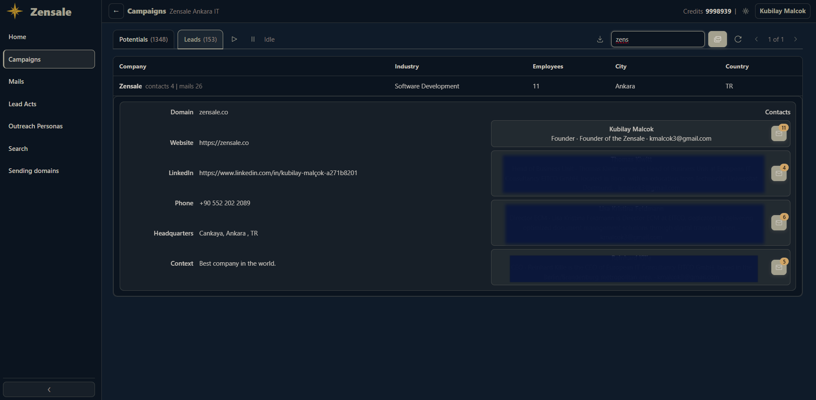
Task: Open Outreach Personas in the sidebar
Action: coord(49,126)
